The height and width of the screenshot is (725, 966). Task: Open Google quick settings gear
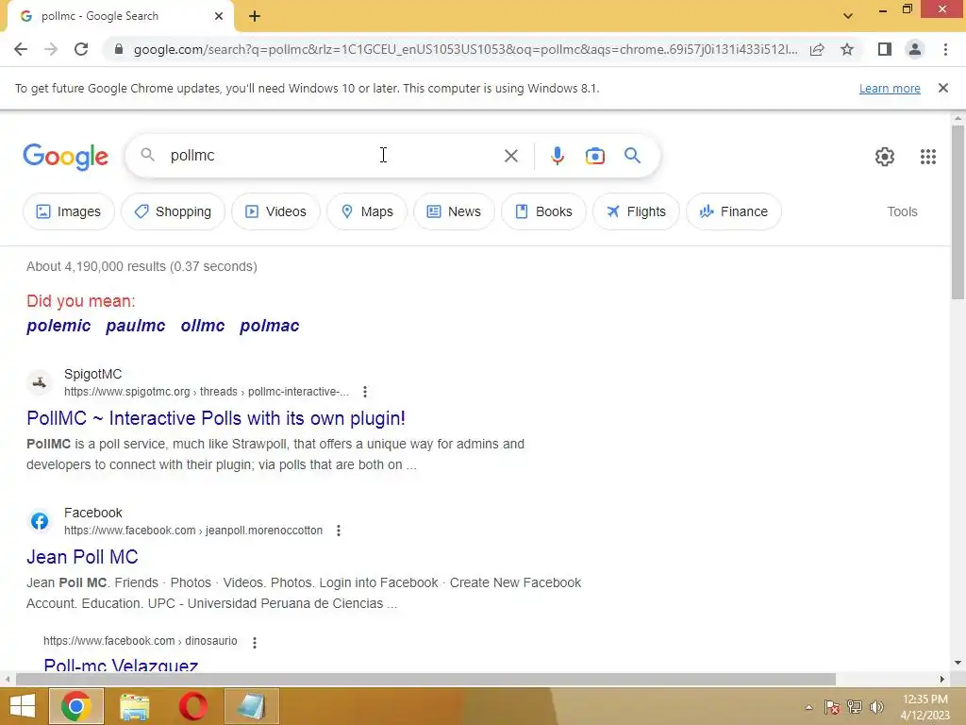(885, 157)
